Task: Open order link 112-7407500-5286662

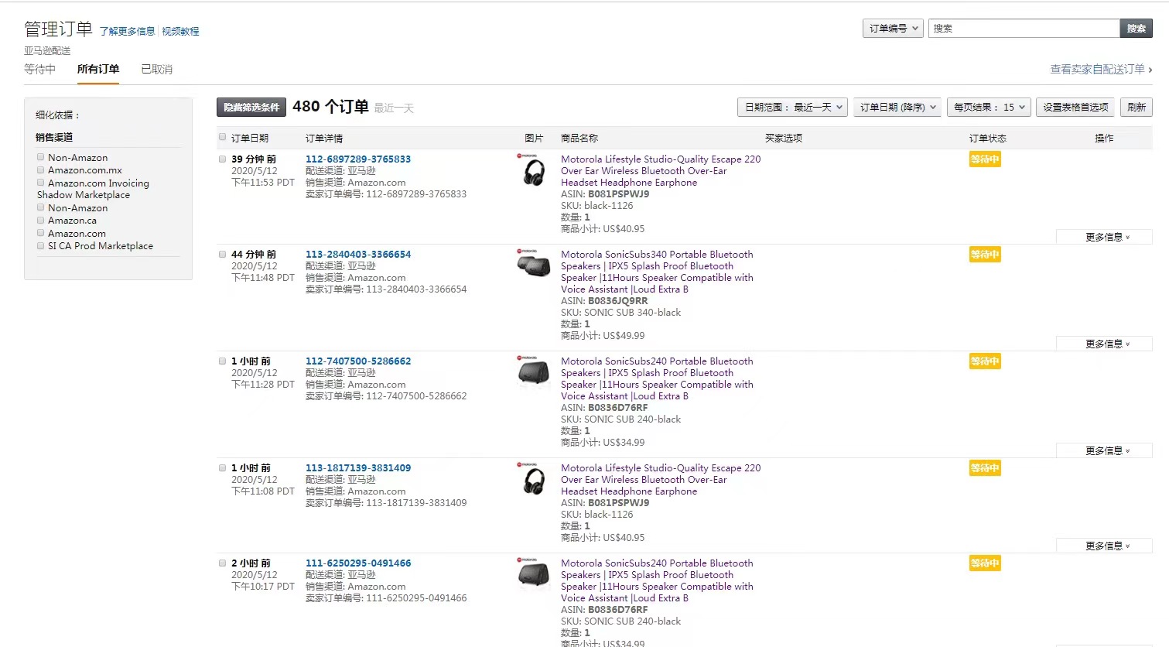Action: (x=358, y=361)
